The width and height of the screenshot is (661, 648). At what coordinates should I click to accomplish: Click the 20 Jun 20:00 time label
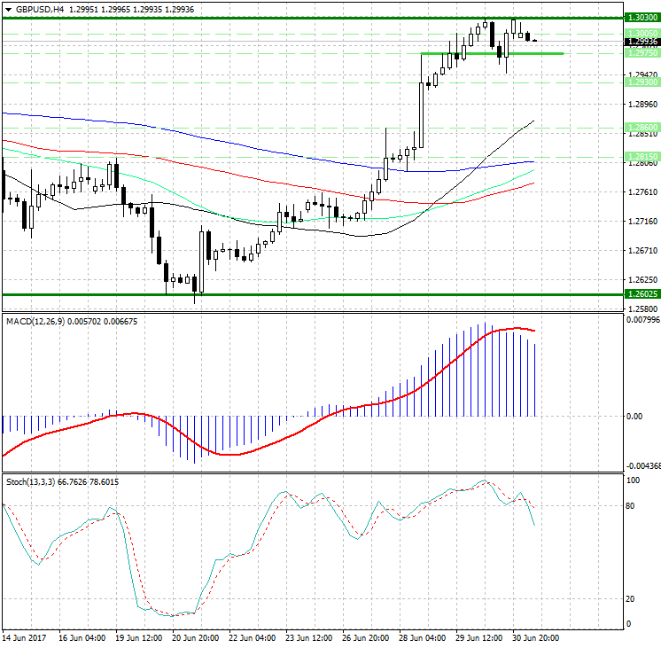(x=196, y=638)
